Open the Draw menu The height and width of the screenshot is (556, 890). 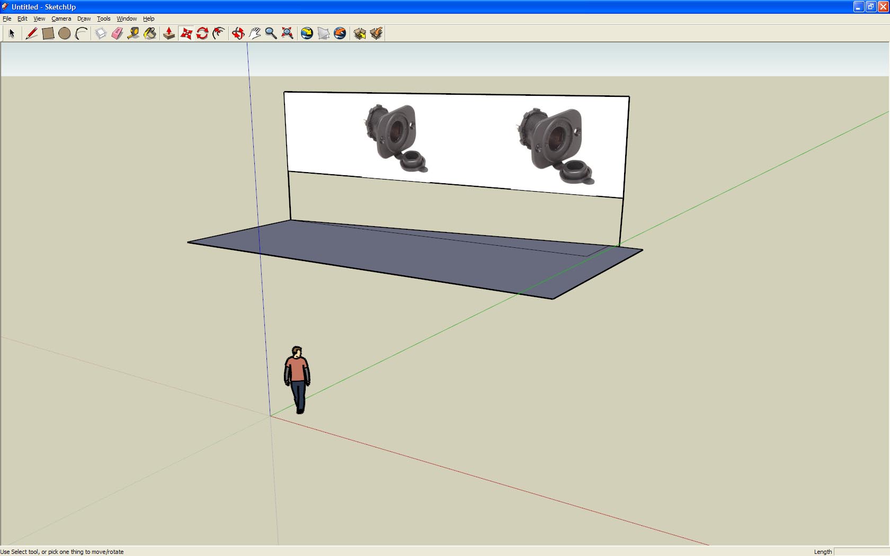[x=84, y=19]
